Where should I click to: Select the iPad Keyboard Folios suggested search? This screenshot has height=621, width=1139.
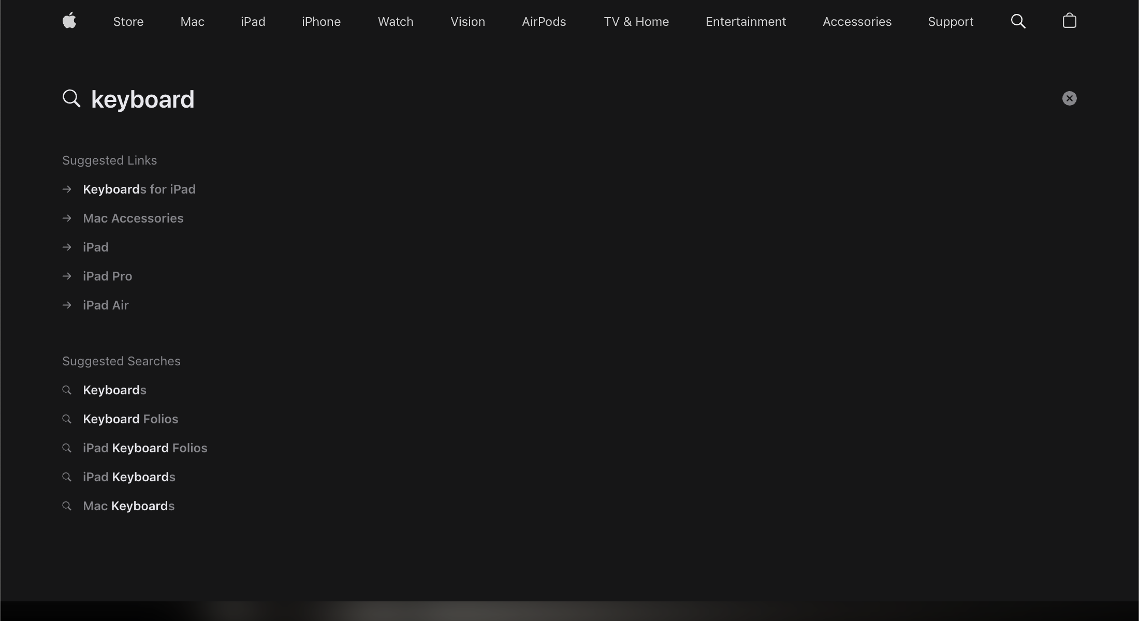click(x=144, y=448)
